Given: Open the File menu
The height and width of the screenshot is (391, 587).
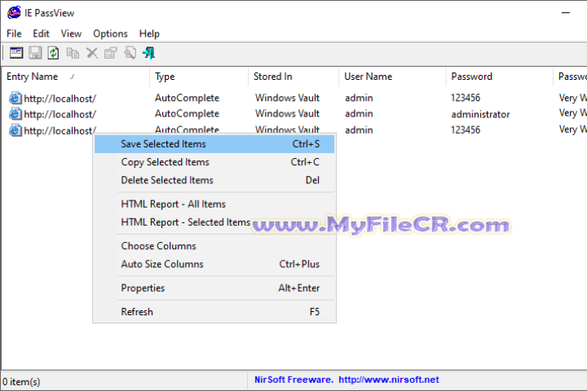Looking at the screenshot, I should point(14,33).
